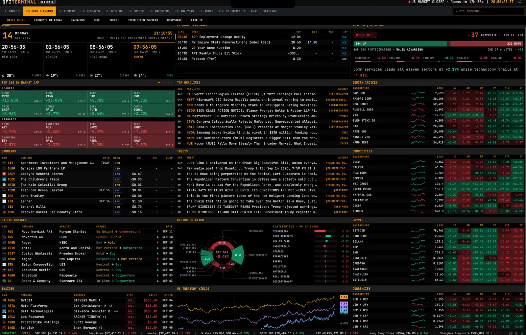526x335 pixels.
Task: Click the Novartis logo in rating changes
Action: [4, 237]
